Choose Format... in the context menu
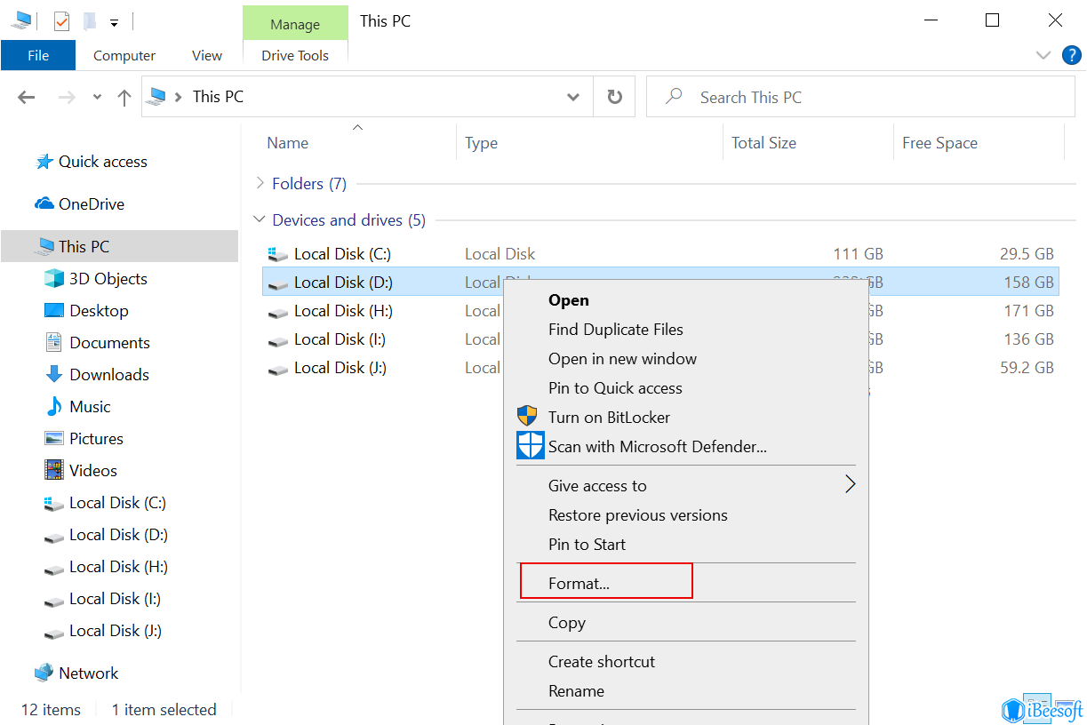Image resolution: width=1087 pixels, height=725 pixels. click(x=579, y=584)
